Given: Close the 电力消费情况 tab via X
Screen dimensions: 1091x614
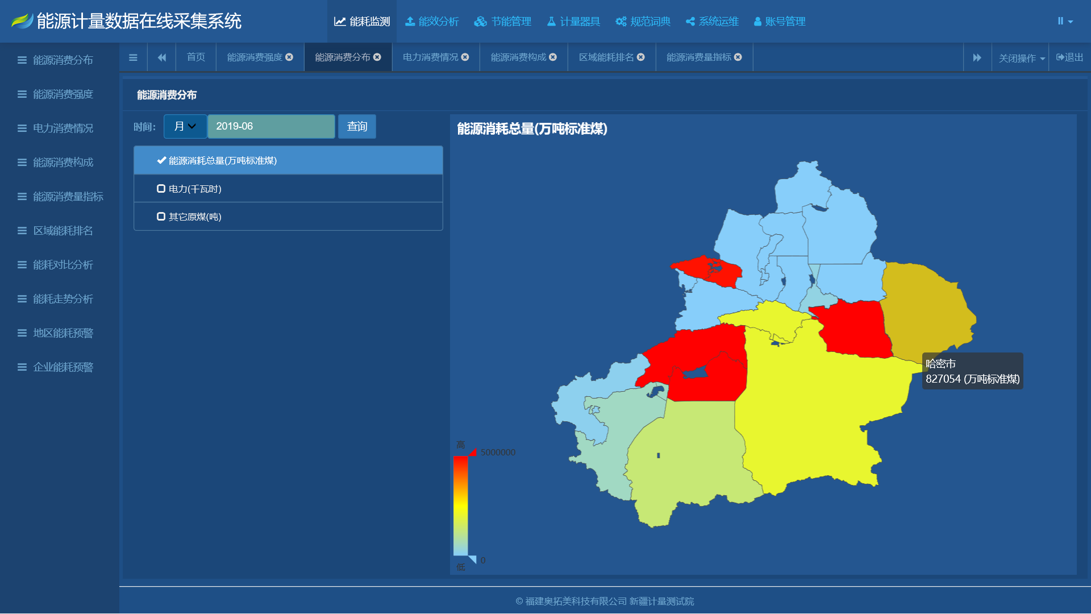Looking at the screenshot, I should [x=465, y=57].
